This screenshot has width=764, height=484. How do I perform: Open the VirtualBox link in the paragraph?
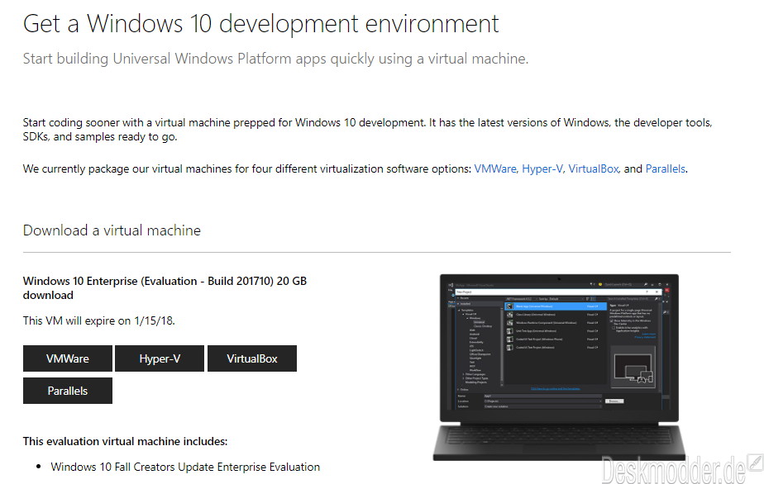point(594,169)
